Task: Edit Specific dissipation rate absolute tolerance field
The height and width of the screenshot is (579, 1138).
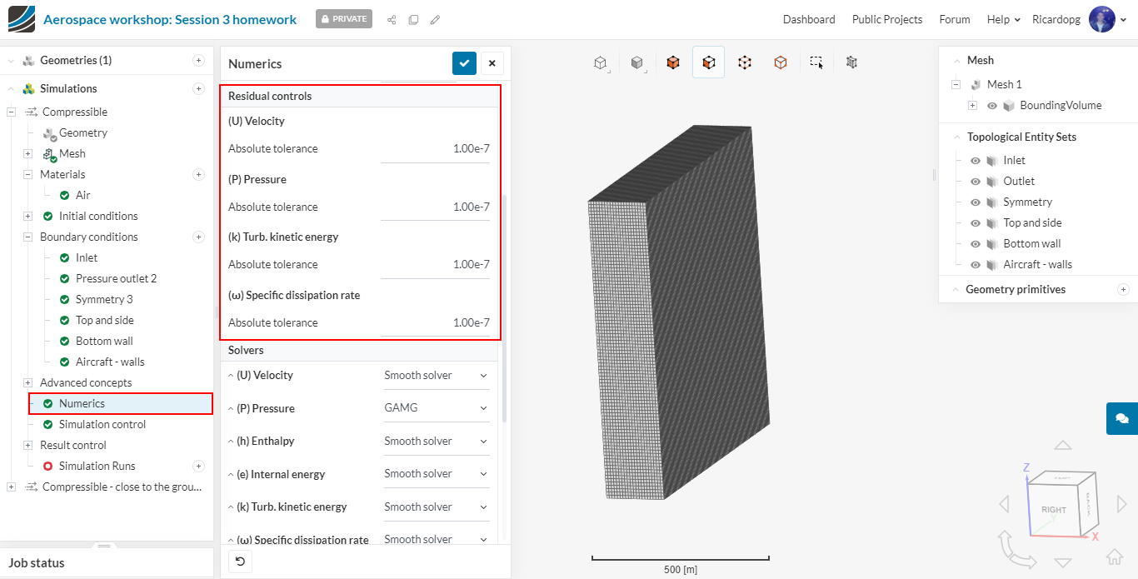Action: coord(435,323)
